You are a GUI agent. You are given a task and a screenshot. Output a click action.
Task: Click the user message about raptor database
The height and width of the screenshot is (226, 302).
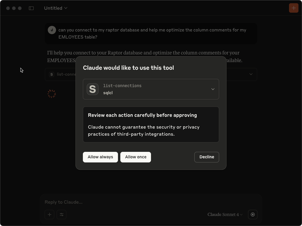tap(152, 34)
